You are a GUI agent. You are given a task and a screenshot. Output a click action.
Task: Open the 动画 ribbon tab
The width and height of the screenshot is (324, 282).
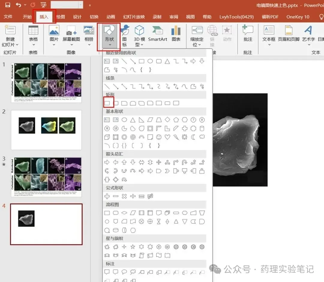click(x=111, y=17)
